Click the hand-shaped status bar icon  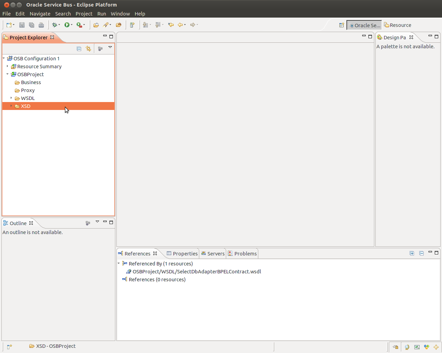point(395,347)
